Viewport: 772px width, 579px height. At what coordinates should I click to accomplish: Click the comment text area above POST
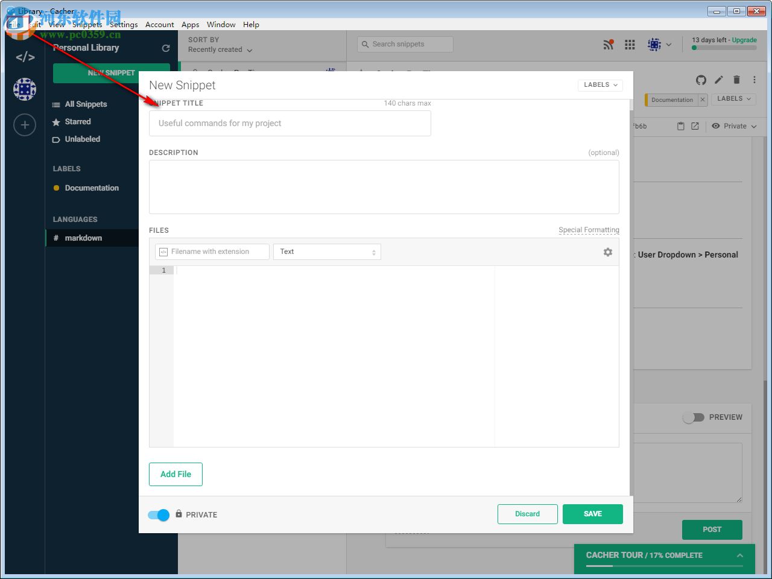pyautogui.click(x=688, y=473)
